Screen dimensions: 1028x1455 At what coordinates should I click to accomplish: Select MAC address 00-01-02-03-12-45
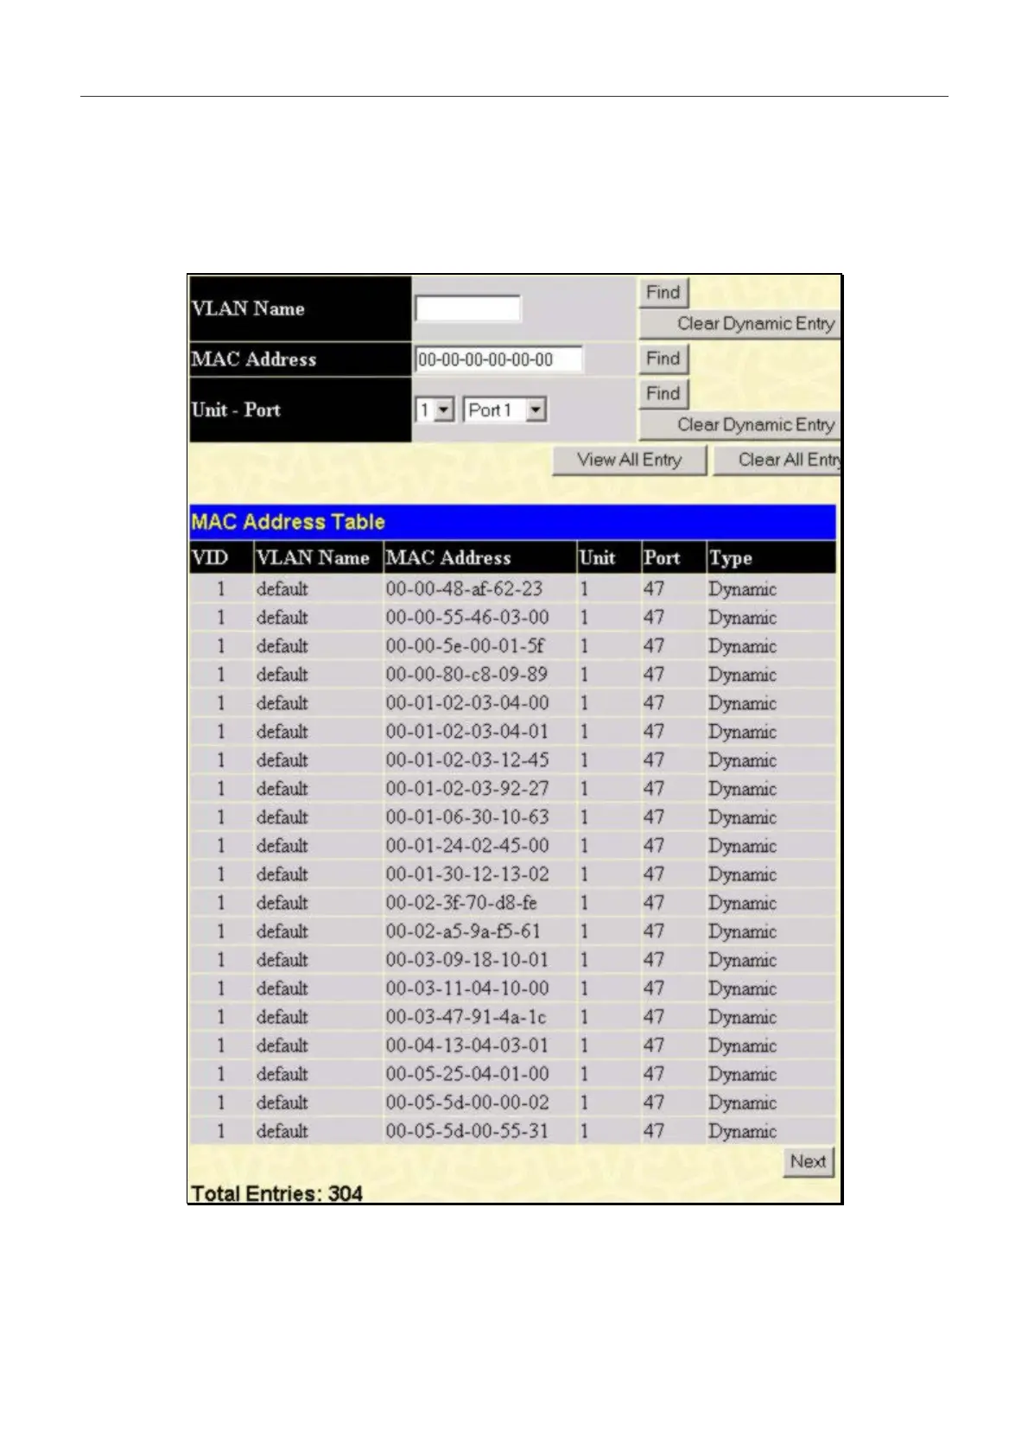click(x=466, y=760)
